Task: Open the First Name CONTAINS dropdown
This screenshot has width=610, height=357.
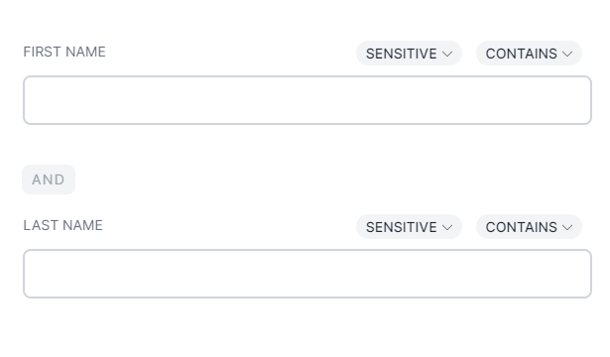Action: click(529, 54)
